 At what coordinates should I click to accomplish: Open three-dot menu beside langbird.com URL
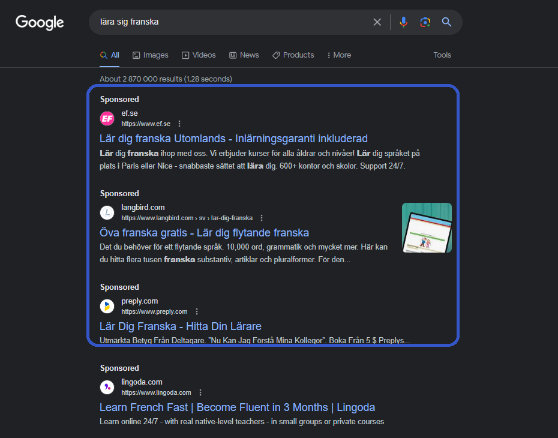click(x=262, y=218)
